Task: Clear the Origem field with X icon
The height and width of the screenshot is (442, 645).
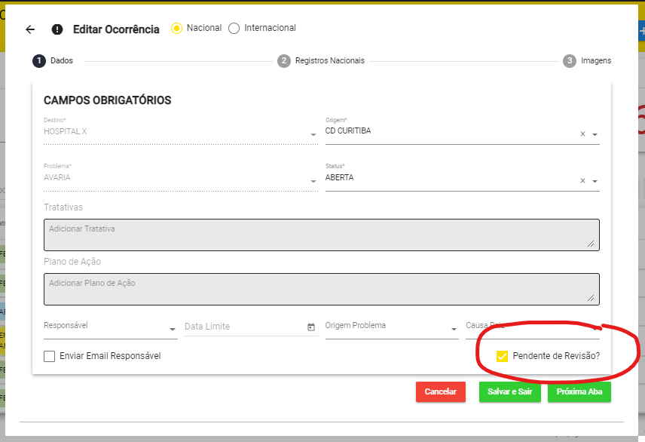Action: coord(582,134)
